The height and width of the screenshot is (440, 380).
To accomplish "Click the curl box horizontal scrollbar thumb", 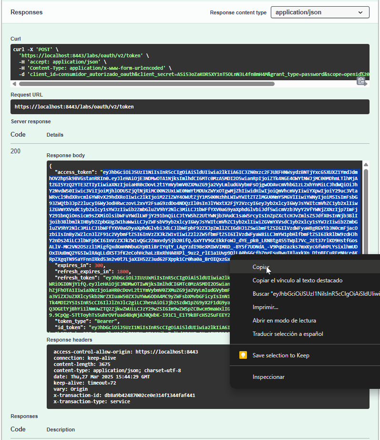I will (147, 84).
